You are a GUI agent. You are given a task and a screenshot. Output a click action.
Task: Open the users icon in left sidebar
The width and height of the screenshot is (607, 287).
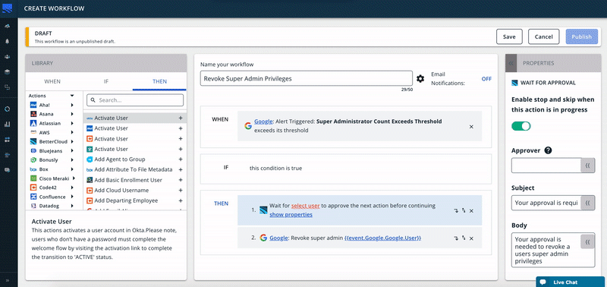(8, 56)
